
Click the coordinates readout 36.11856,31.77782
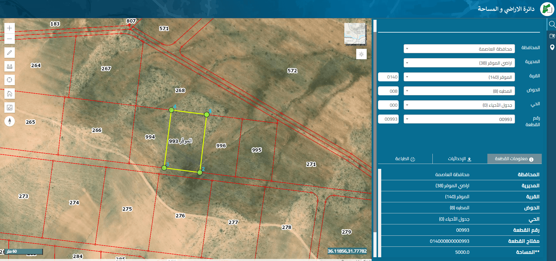click(347, 251)
